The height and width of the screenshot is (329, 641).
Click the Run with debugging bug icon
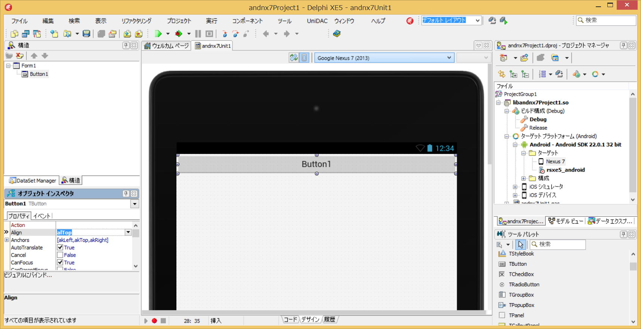[x=179, y=34]
